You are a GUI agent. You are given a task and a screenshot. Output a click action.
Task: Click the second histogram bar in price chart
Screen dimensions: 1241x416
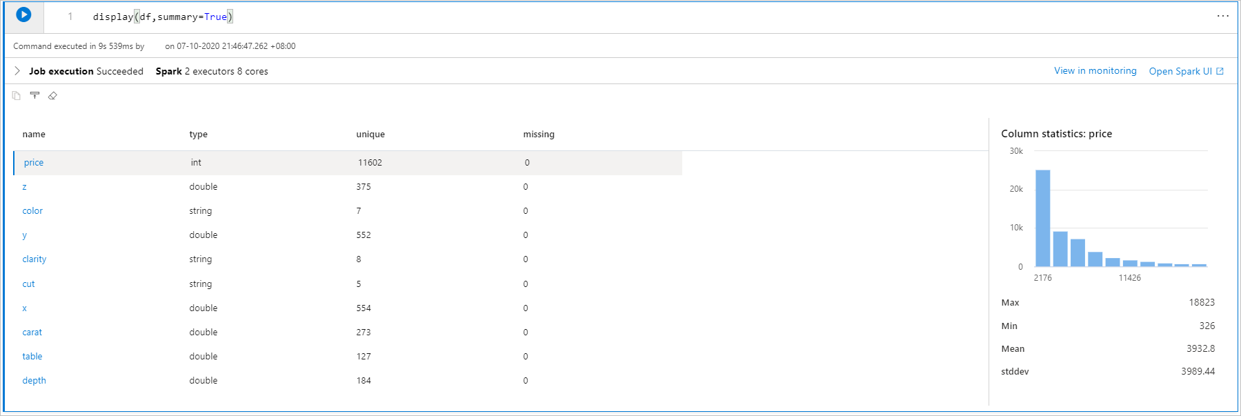pyautogui.click(x=1060, y=249)
